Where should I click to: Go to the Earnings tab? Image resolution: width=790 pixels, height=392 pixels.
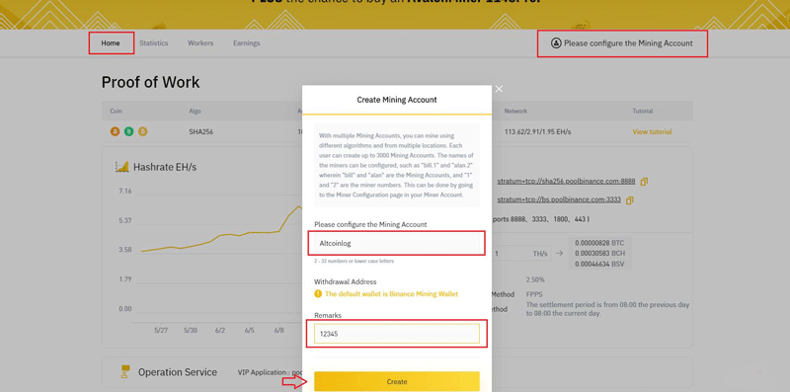pos(246,43)
